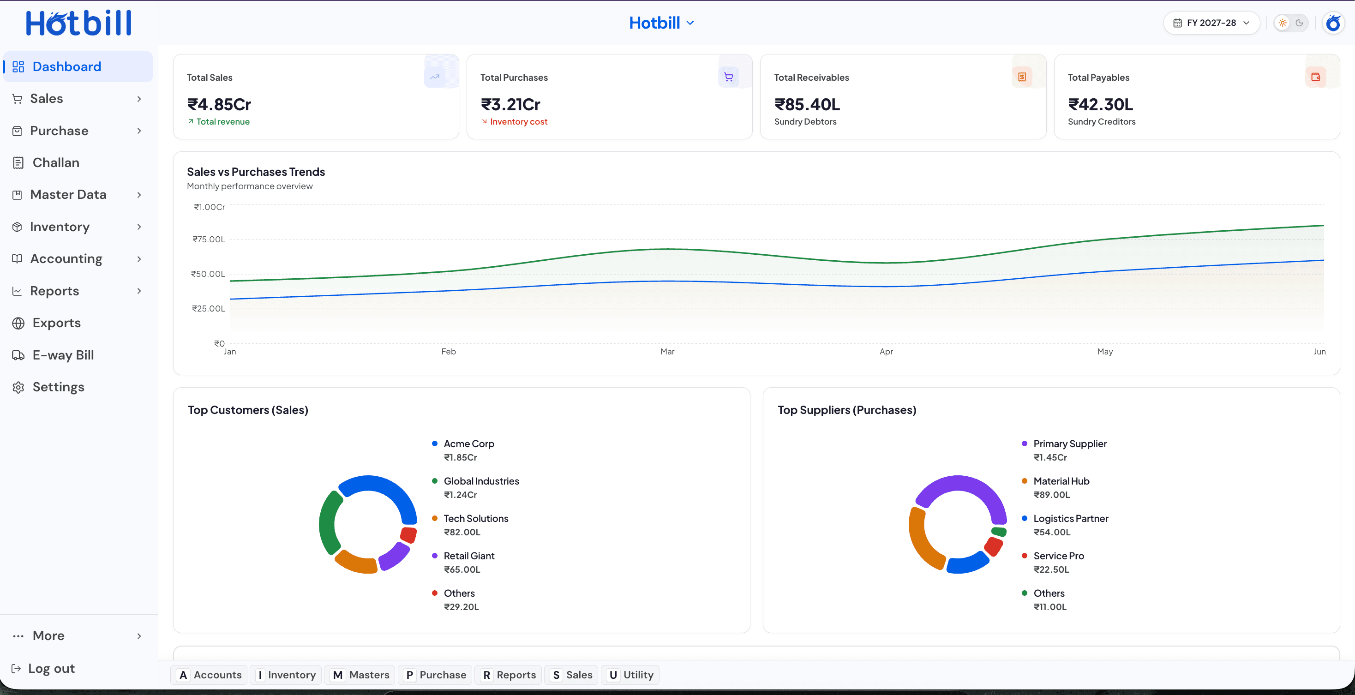Click the Inventory shortcut button in bottom bar
This screenshot has width=1355, height=695.
(286, 675)
